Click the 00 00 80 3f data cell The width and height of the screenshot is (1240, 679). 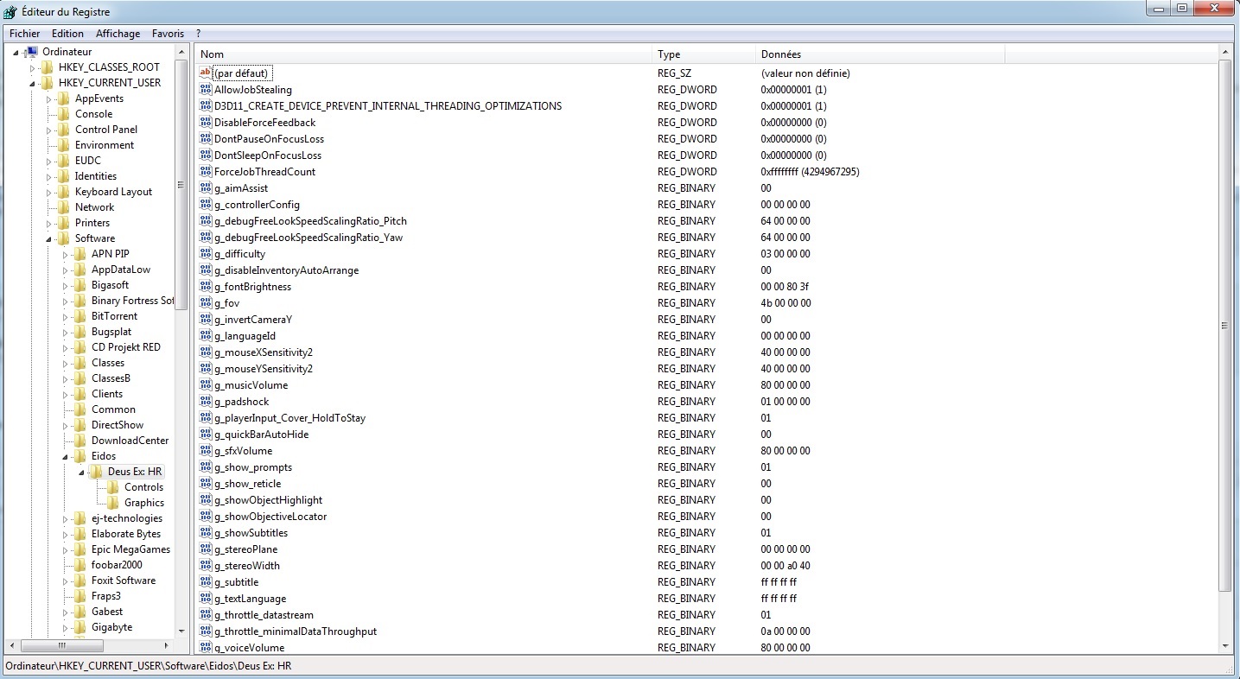tap(785, 286)
